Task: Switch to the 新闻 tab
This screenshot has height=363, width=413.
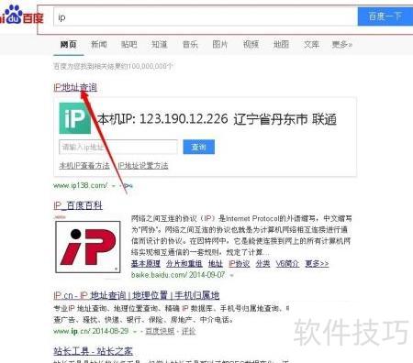Action: [99, 44]
